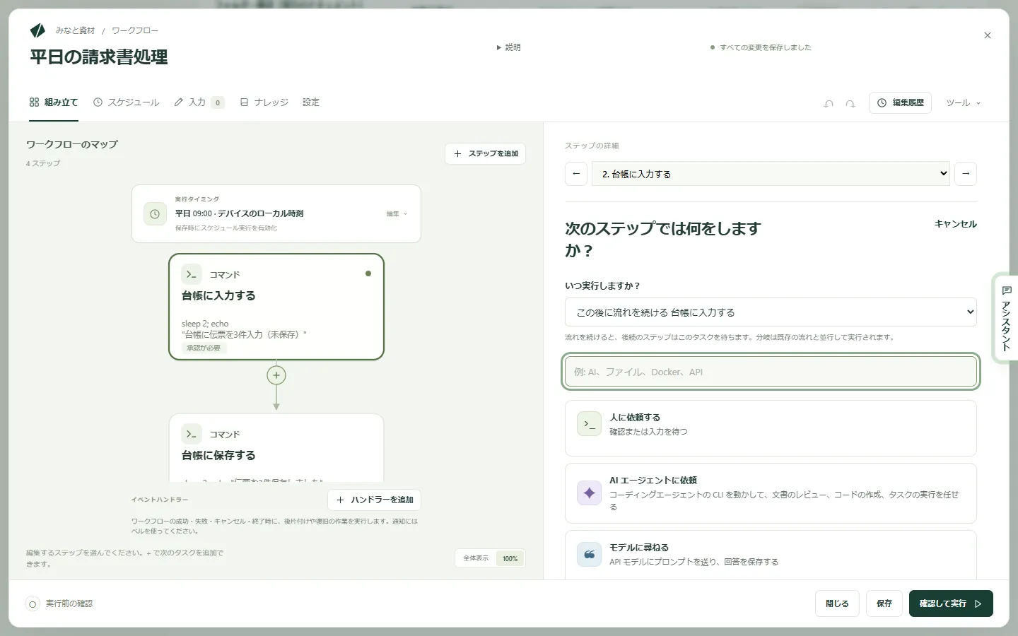
Task: Click terminal icon on 台帳に入力する card
Action: 192,274
